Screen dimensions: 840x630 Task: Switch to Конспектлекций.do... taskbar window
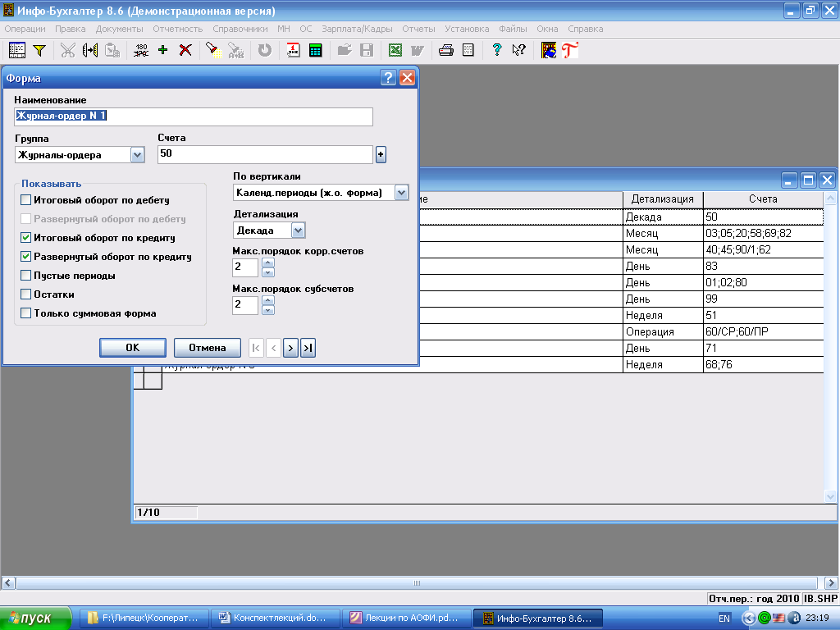[x=276, y=619]
